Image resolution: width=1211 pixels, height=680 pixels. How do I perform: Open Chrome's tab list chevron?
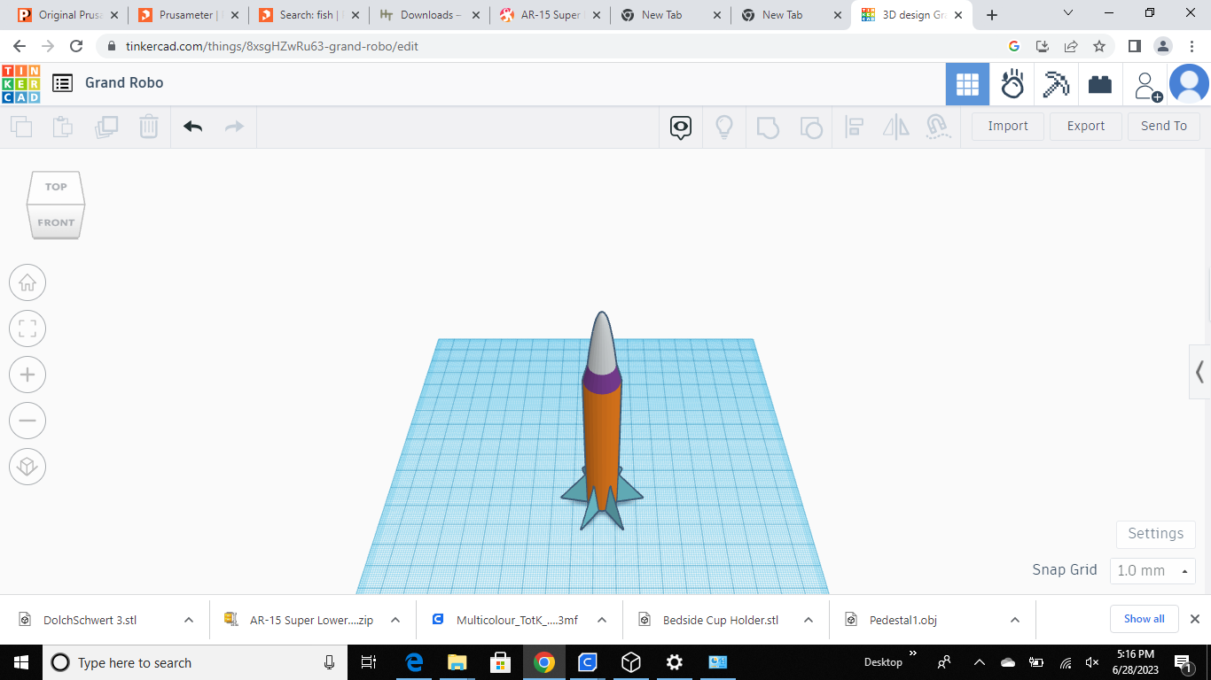tap(1067, 14)
